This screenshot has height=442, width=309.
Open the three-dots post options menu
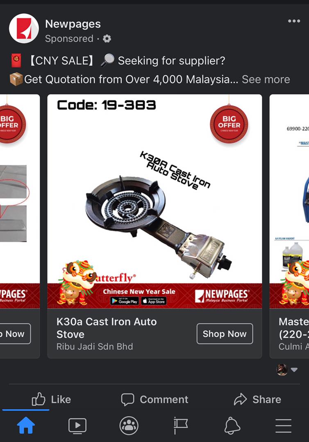tap(294, 21)
